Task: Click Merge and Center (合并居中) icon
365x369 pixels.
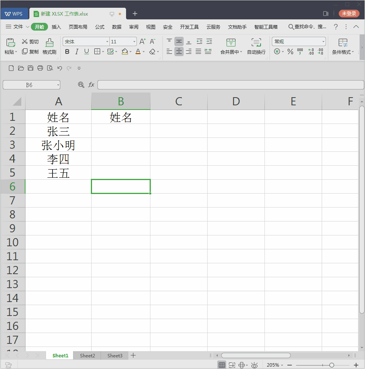Action: (231, 43)
